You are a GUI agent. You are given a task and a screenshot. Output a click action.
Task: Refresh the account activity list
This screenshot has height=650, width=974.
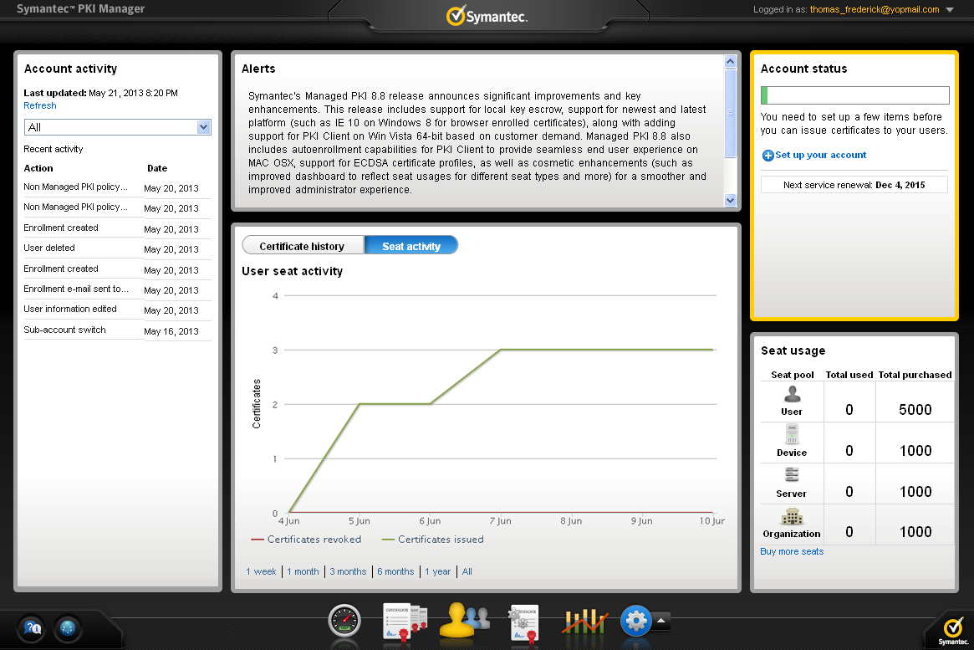click(x=40, y=105)
